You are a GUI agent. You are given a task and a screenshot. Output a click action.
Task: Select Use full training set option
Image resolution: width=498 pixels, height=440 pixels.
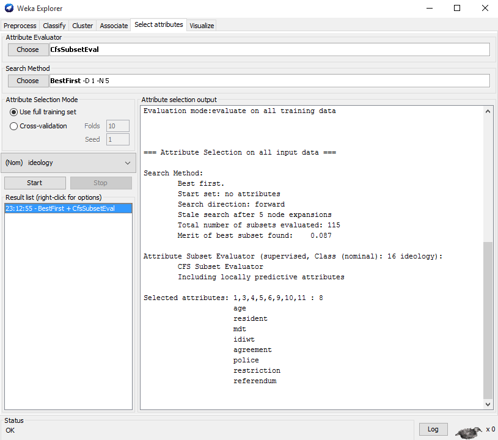coord(13,112)
